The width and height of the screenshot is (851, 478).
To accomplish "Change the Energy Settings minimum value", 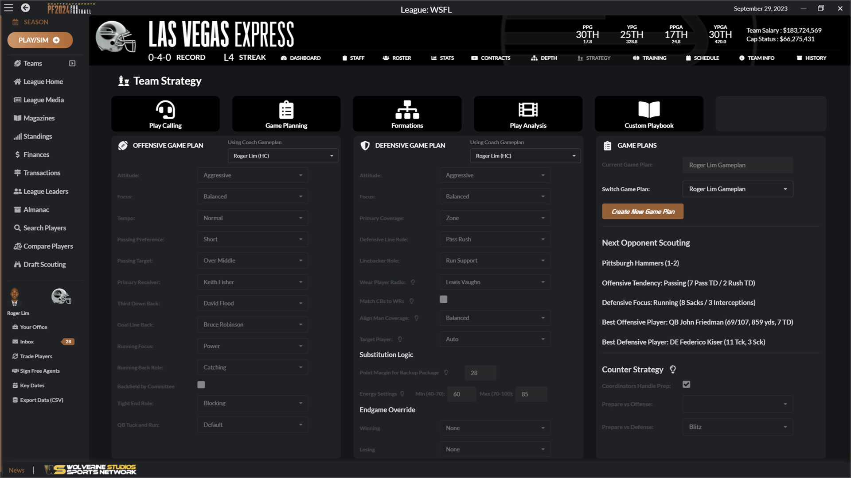I will (x=461, y=394).
